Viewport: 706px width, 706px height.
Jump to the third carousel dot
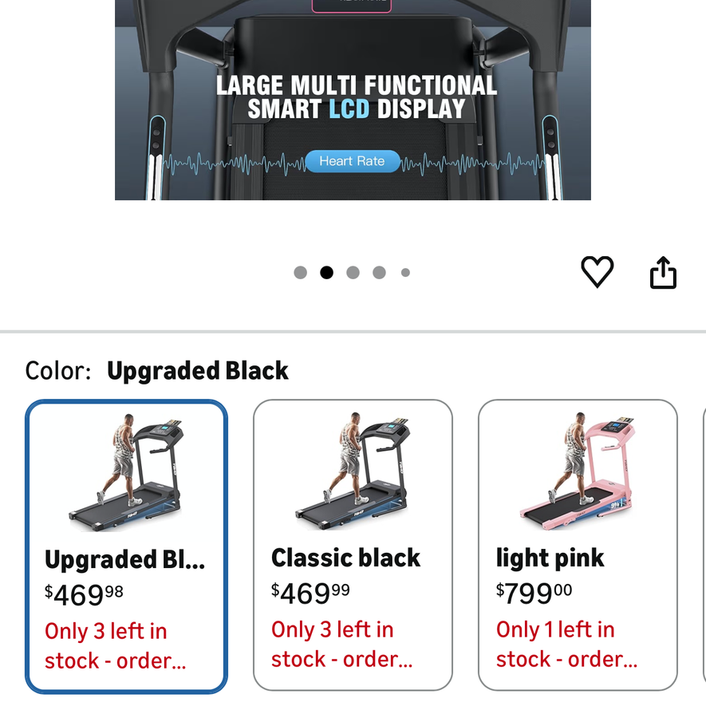pos(353,272)
